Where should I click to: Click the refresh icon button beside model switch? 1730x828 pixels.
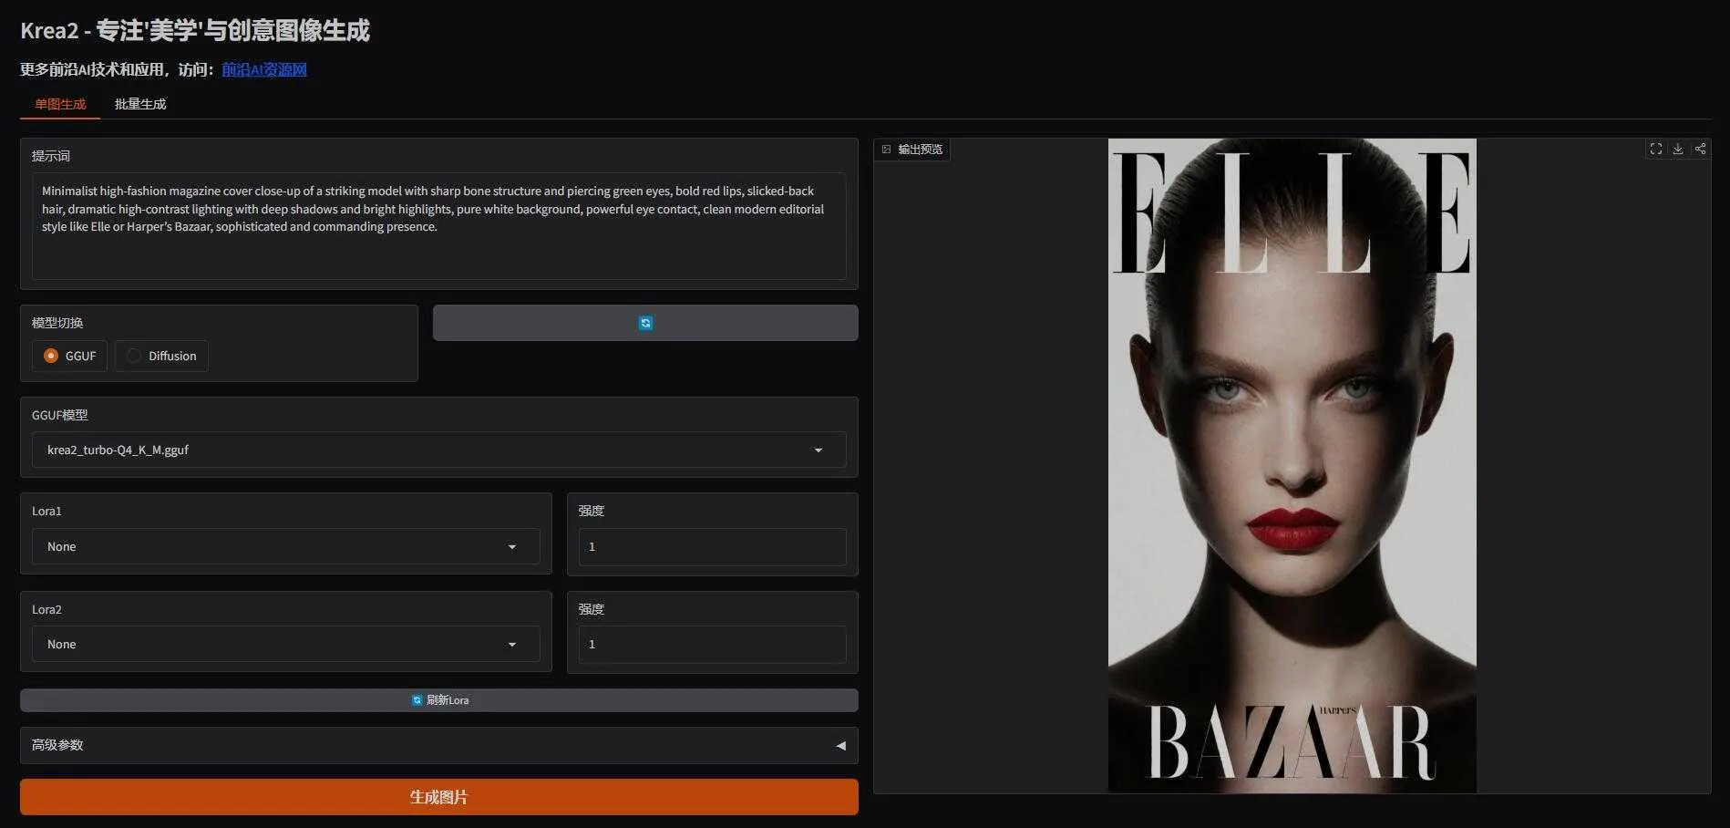tap(645, 323)
